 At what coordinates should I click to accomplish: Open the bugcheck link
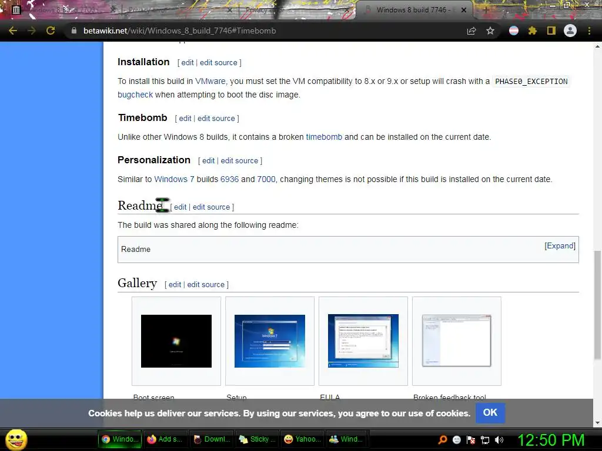point(135,95)
